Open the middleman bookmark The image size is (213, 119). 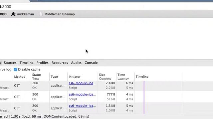coord(23,14)
